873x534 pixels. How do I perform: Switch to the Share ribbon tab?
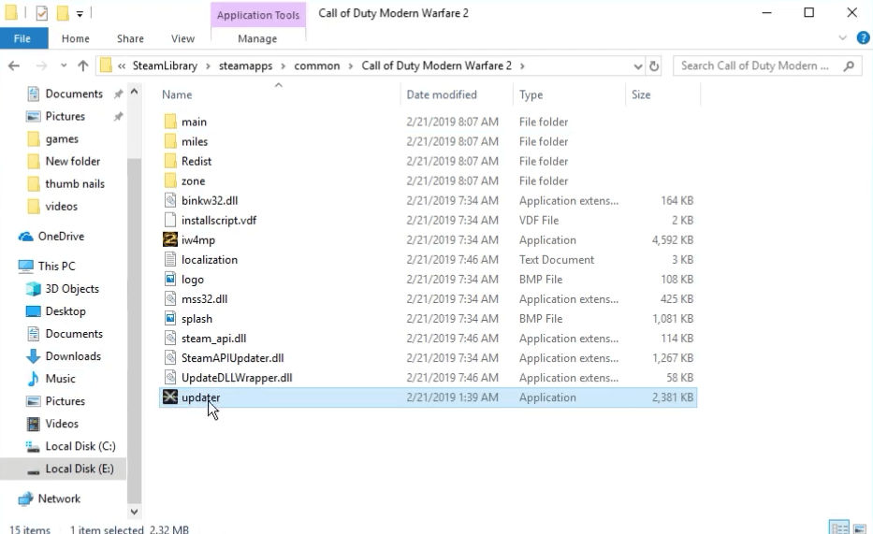pyautogui.click(x=130, y=38)
